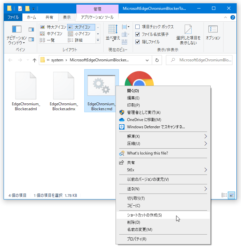Select 大アイコン layout

pos(81,27)
